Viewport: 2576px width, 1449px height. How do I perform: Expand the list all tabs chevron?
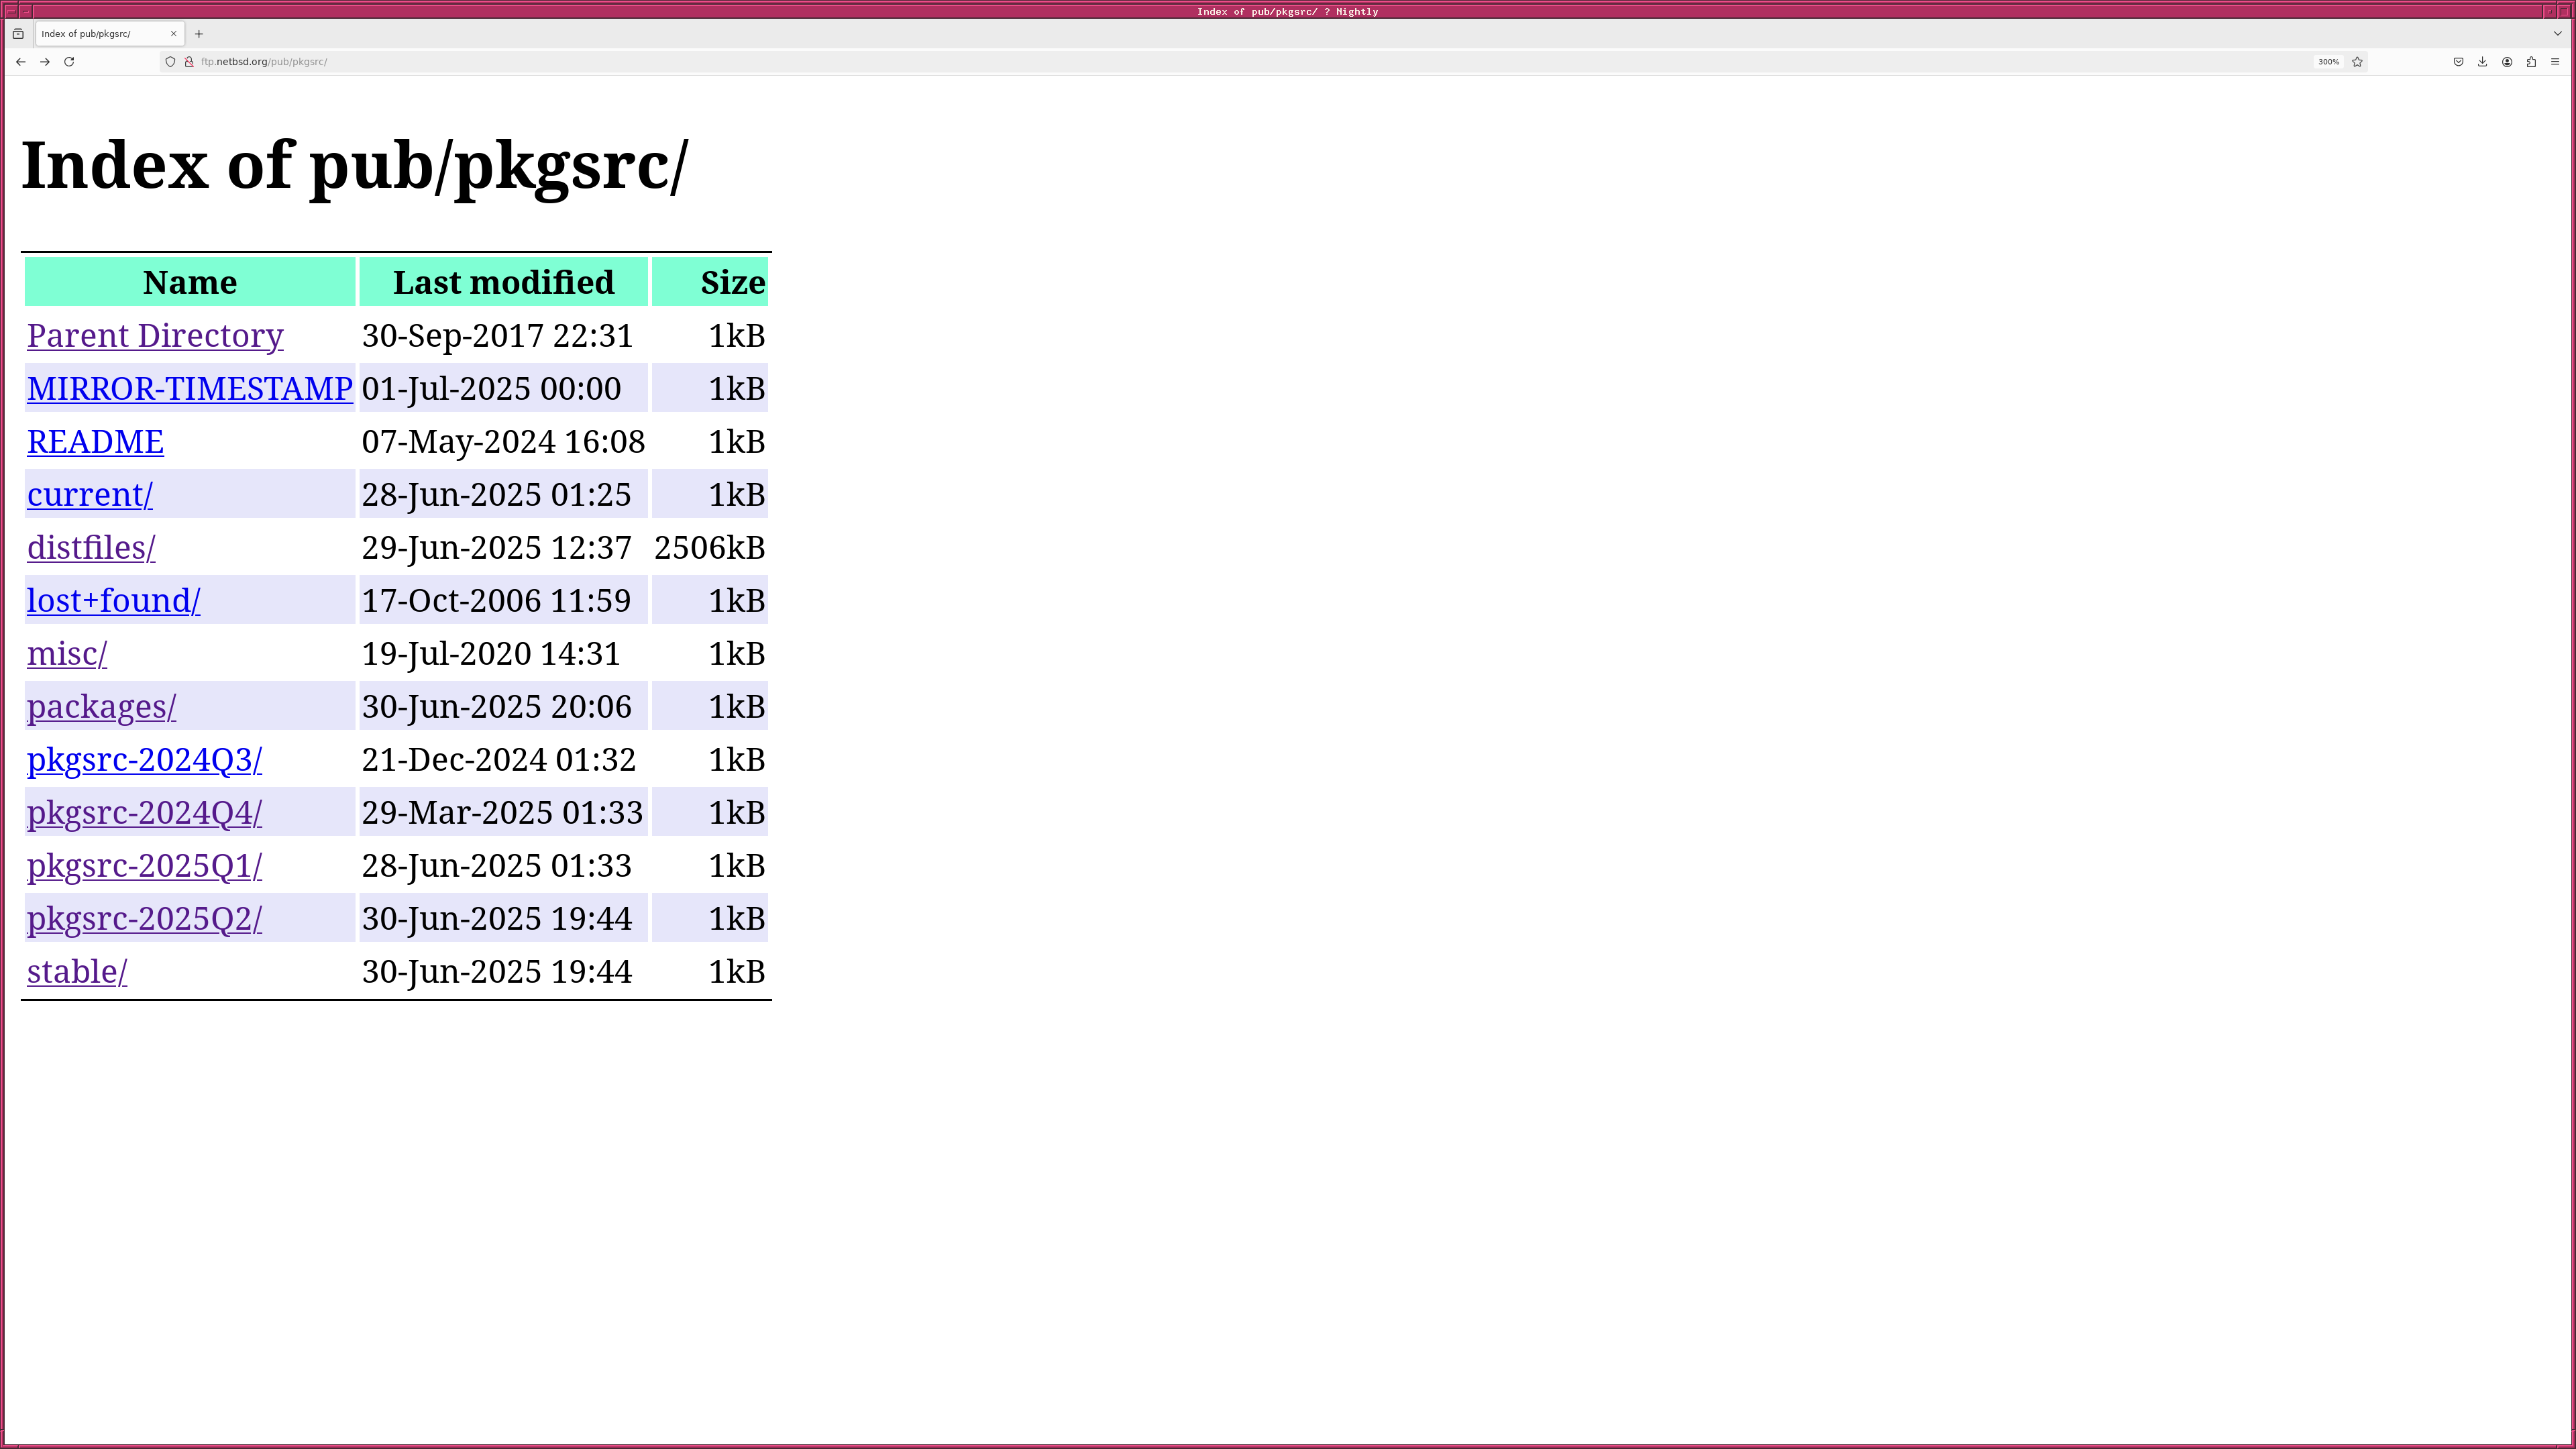tap(2558, 34)
